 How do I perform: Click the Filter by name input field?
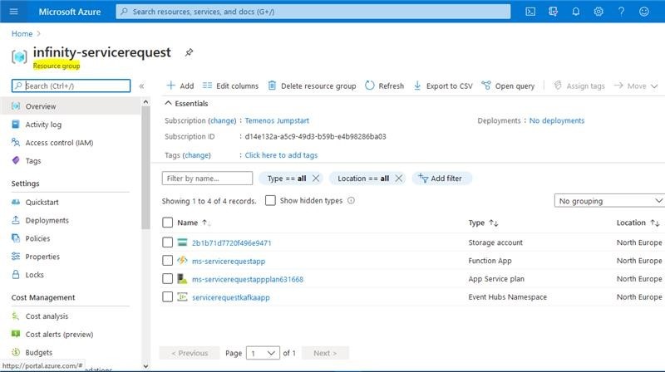pyautogui.click(x=207, y=179)
